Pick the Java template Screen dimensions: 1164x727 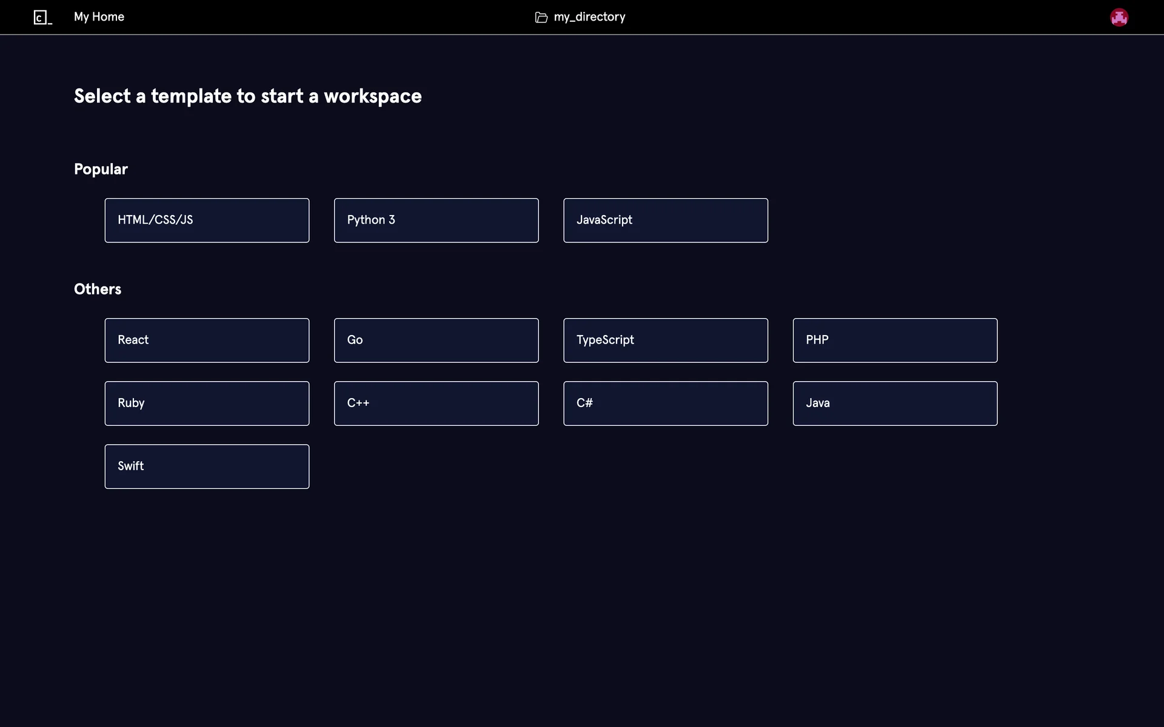(895, 403)
